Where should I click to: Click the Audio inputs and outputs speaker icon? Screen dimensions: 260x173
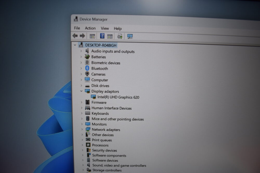coord(87,51)
